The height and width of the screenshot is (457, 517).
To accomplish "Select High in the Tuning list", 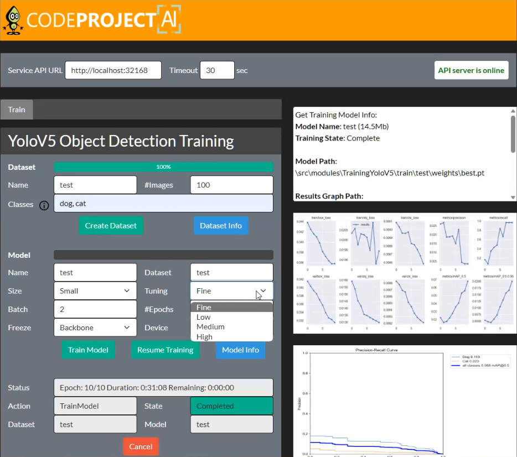I will click(231, 337).
